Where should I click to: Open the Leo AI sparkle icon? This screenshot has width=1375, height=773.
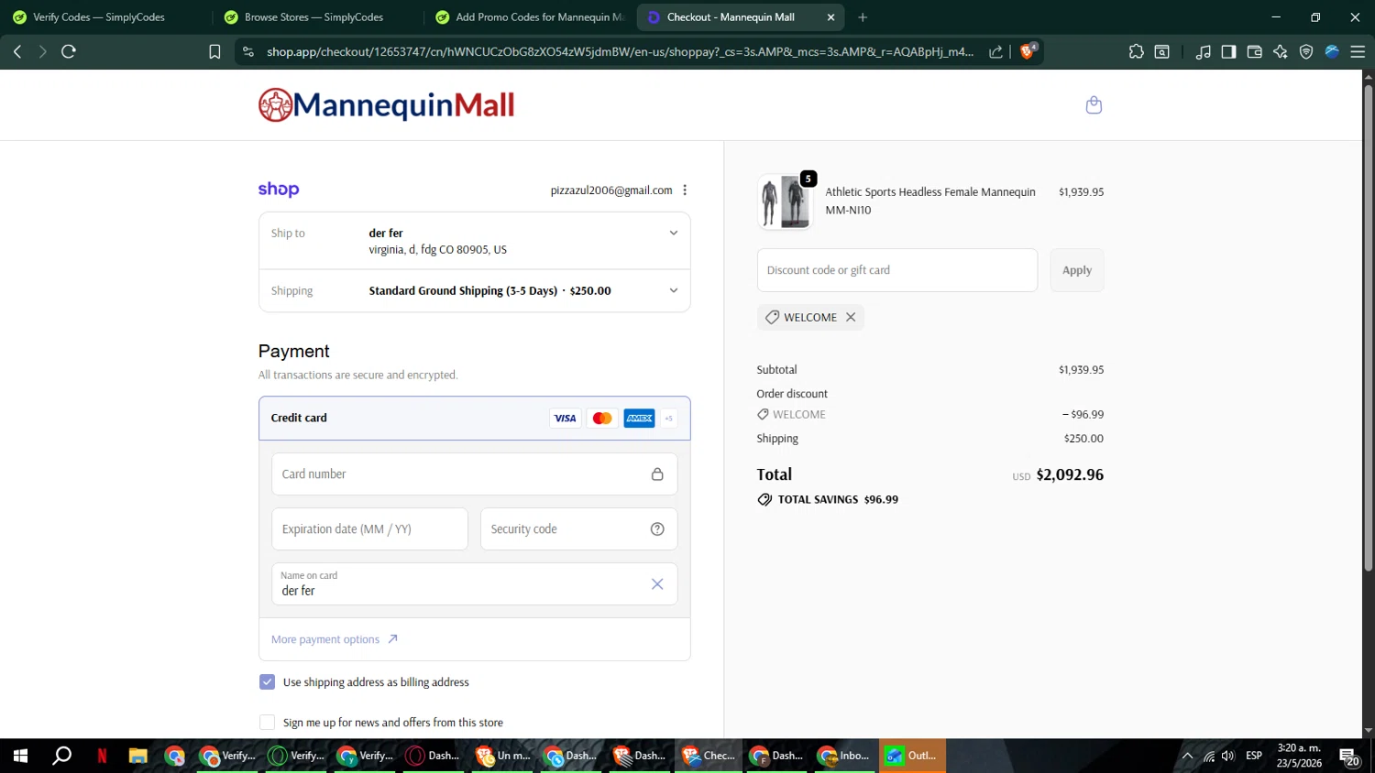click(1281, 51)
